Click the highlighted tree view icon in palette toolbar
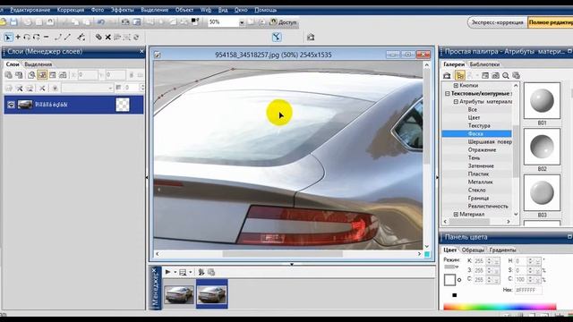The image size is (573, 322). (459, 75)
